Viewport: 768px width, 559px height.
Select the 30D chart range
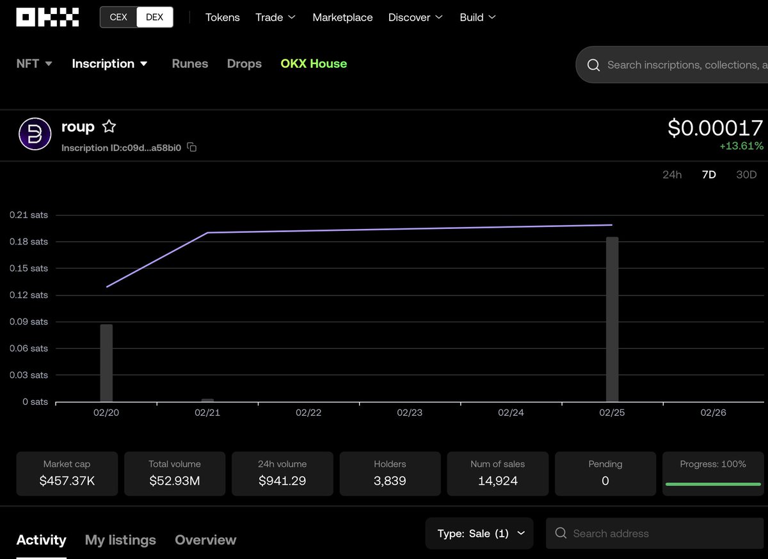tap(746, 175)
